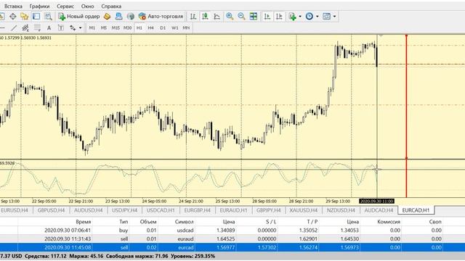Image resolution: width=465 pixels, height=261 pixels.
Task: Sort orders by Комиссия column header
Action: [x=389, y=222]
